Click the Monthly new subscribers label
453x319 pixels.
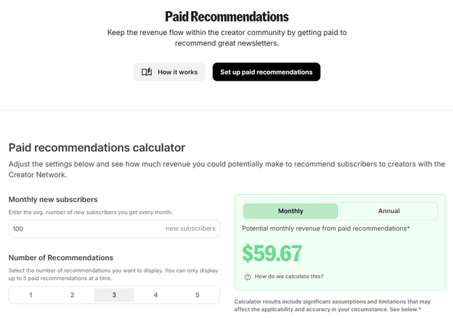(53, 199)
